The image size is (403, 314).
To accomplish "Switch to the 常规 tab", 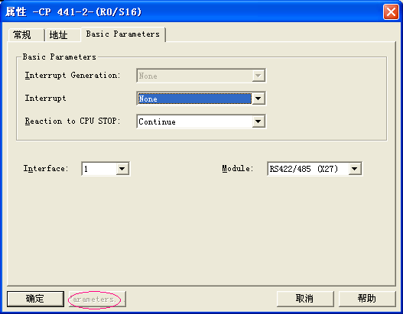I will coord(25,34).
